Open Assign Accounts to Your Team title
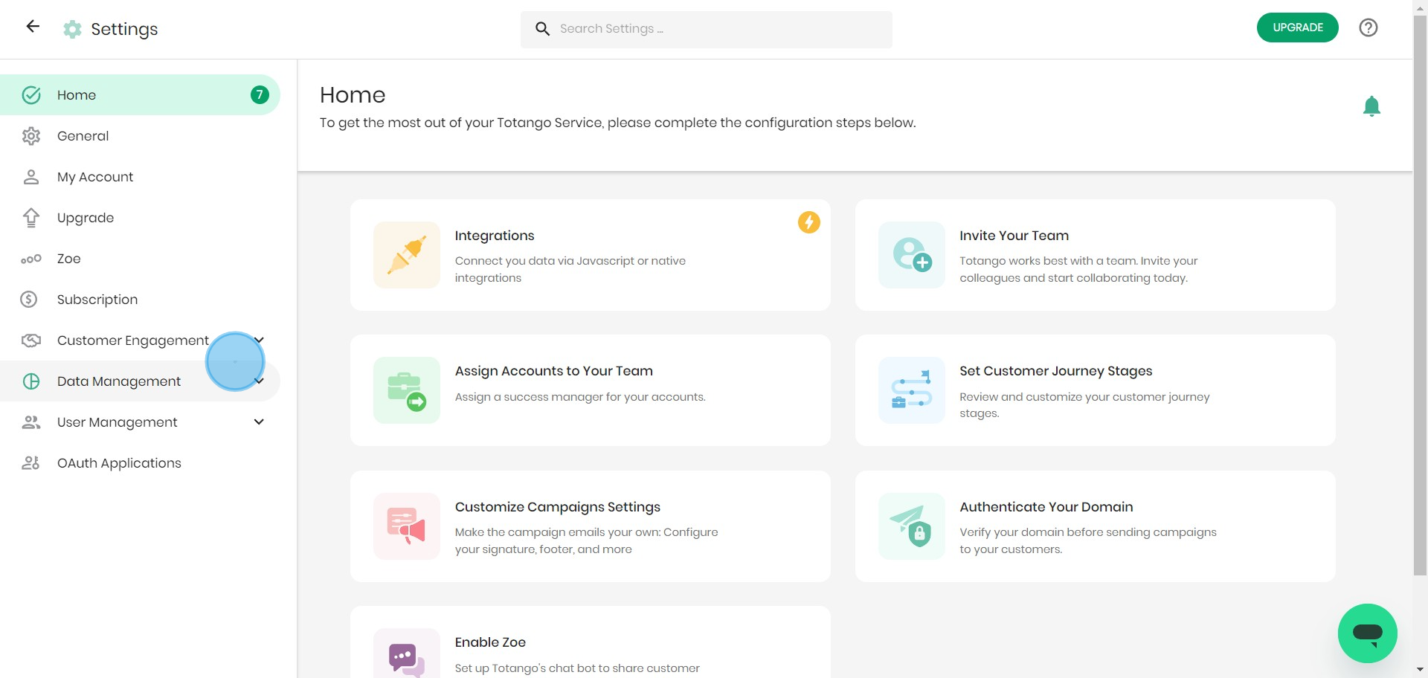 click(554, 371)
